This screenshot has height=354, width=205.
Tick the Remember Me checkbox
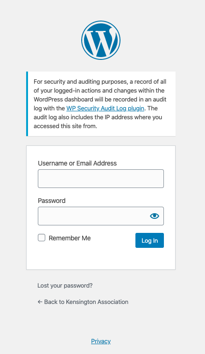42,238
